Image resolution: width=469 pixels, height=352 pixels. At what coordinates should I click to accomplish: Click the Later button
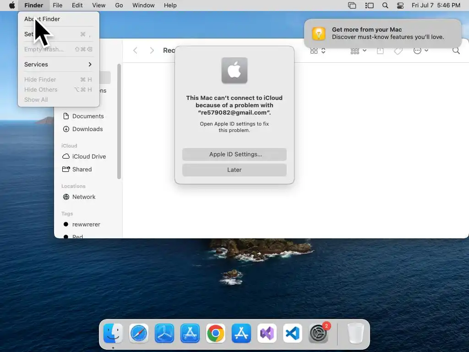[234, 170]
